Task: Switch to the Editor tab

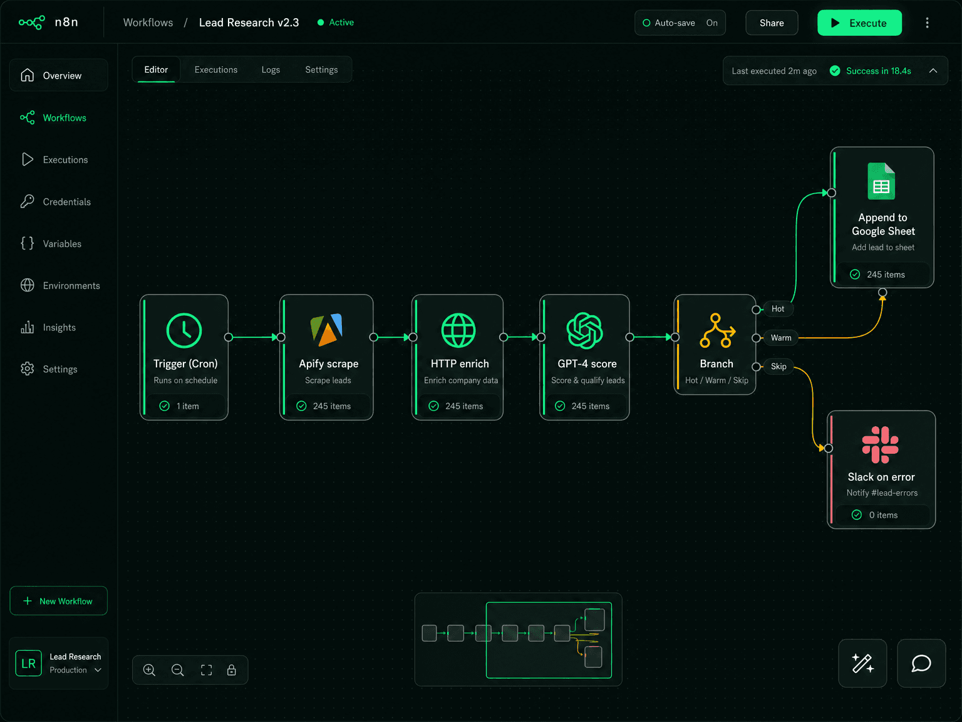Action: [156, 70]
